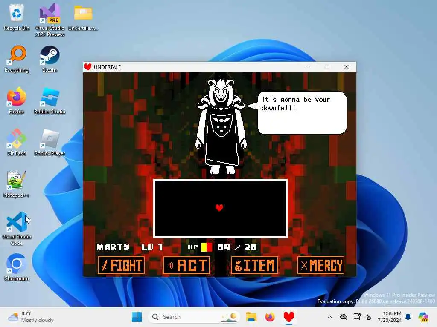Click the LV 1 level indicator

(152, 247)
